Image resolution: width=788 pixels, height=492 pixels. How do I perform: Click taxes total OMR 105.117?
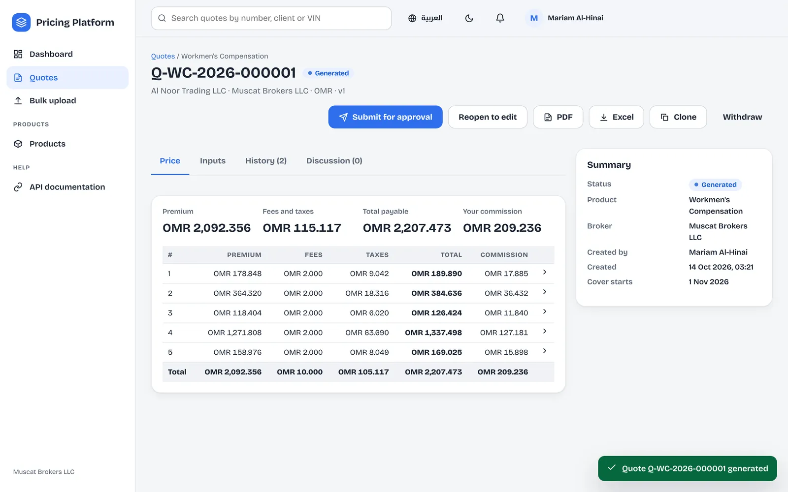(363, 372)
